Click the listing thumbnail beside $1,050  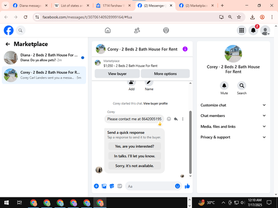coord(98,63)
